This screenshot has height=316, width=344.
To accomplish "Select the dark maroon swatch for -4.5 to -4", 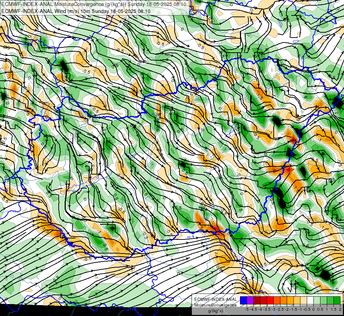I will click(257, 301).
